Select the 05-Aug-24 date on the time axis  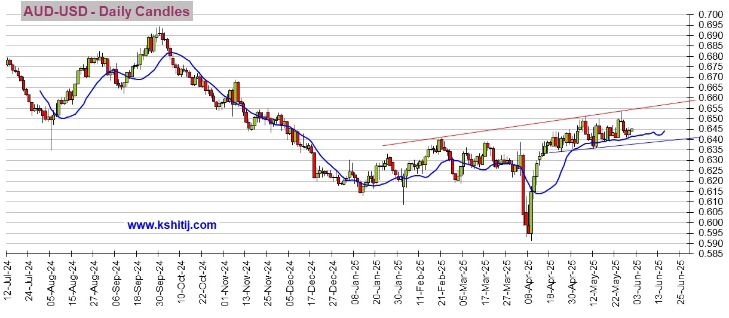point(51,280)
